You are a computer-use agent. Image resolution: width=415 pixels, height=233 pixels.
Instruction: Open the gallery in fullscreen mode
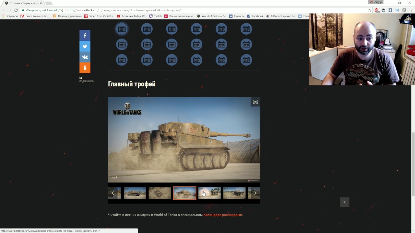click(x=255, y=102)
